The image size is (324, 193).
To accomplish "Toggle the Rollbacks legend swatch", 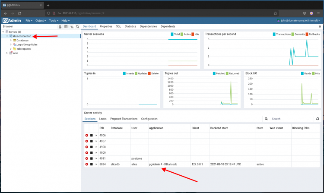I will pyautogui.click(x=307, y=34).
